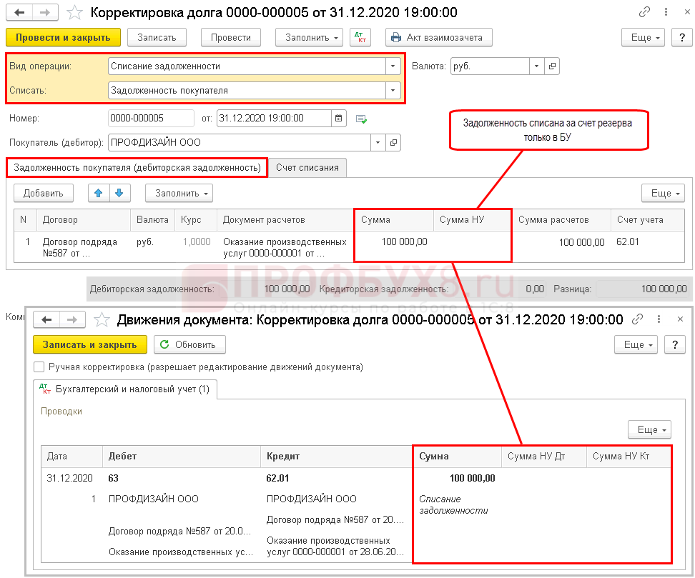The image size is (695, 578).
Task: Click the Провести и закрыть button
Action: click(62, 38)
